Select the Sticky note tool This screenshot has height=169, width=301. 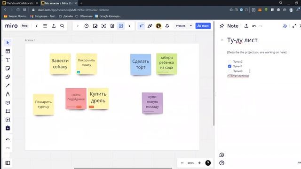[x=8, y=69]
